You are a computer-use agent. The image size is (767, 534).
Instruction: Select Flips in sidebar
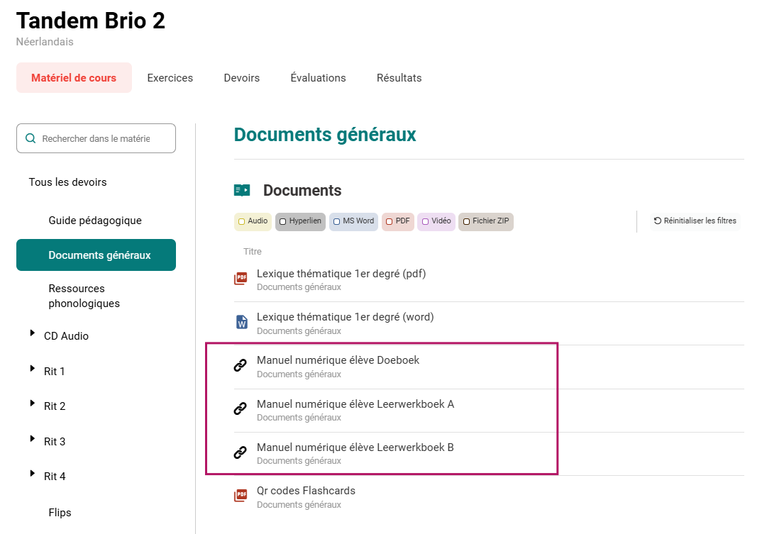pos(60,513)
